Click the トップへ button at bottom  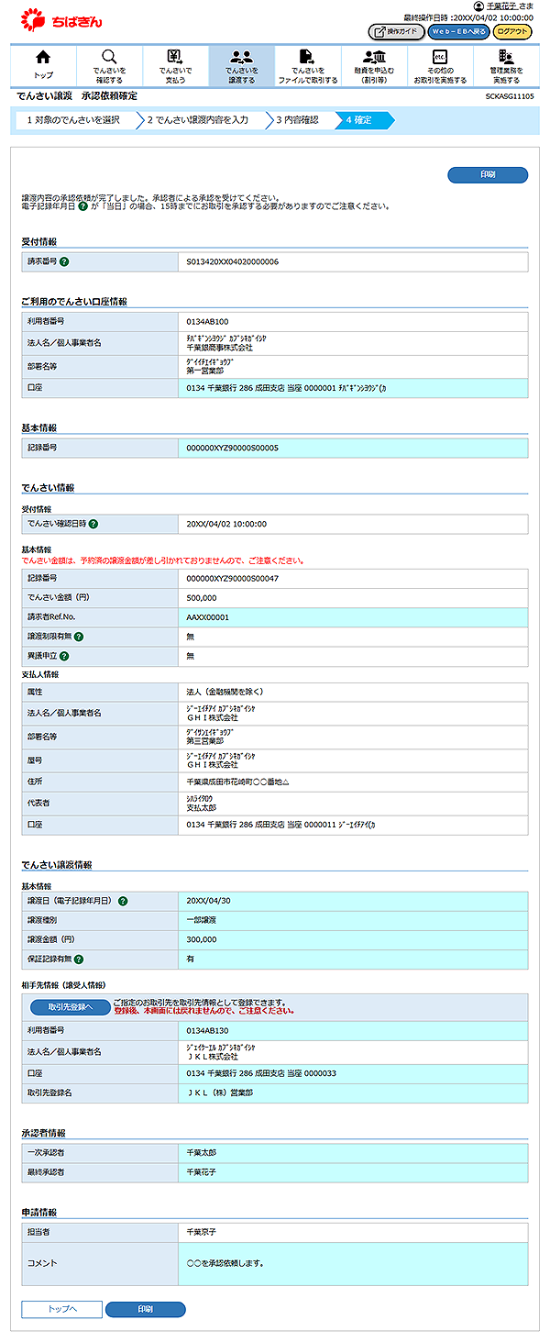coord(62,1309)
